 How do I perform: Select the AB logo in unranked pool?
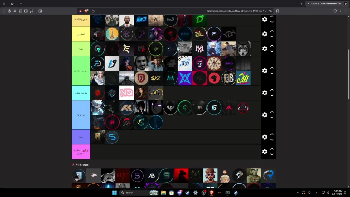[x=152, y=176]
